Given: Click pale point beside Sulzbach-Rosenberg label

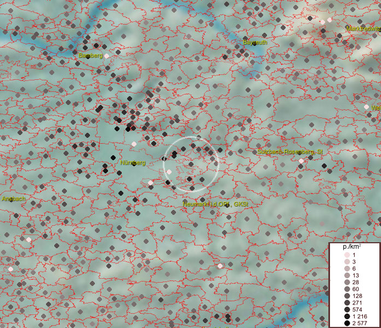Looking at the screenshot, I should coord(301,161).
